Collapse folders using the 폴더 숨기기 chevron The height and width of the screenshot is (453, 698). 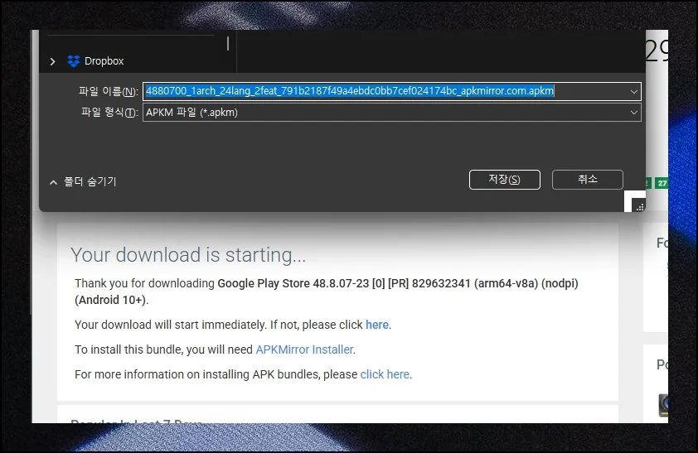pyautogui.click(x=53, y=182)
